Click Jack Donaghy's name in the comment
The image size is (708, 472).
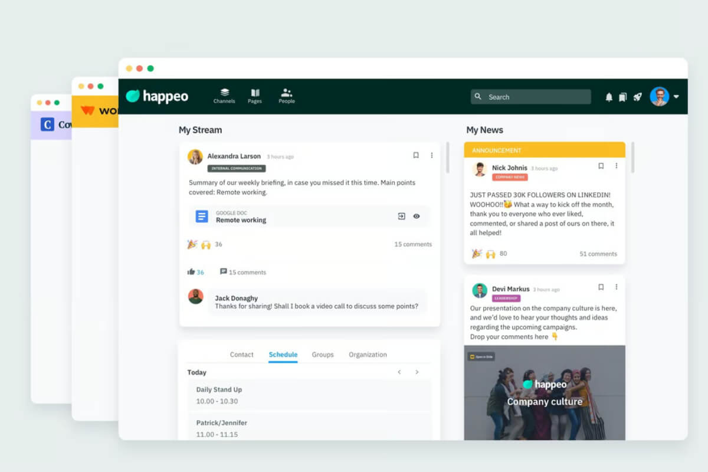[x=236, y=299]
